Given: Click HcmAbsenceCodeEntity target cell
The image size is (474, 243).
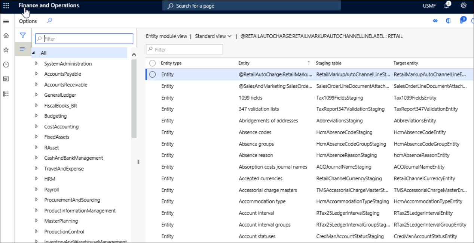Looking at the screenshot, I should coord(420,132).
